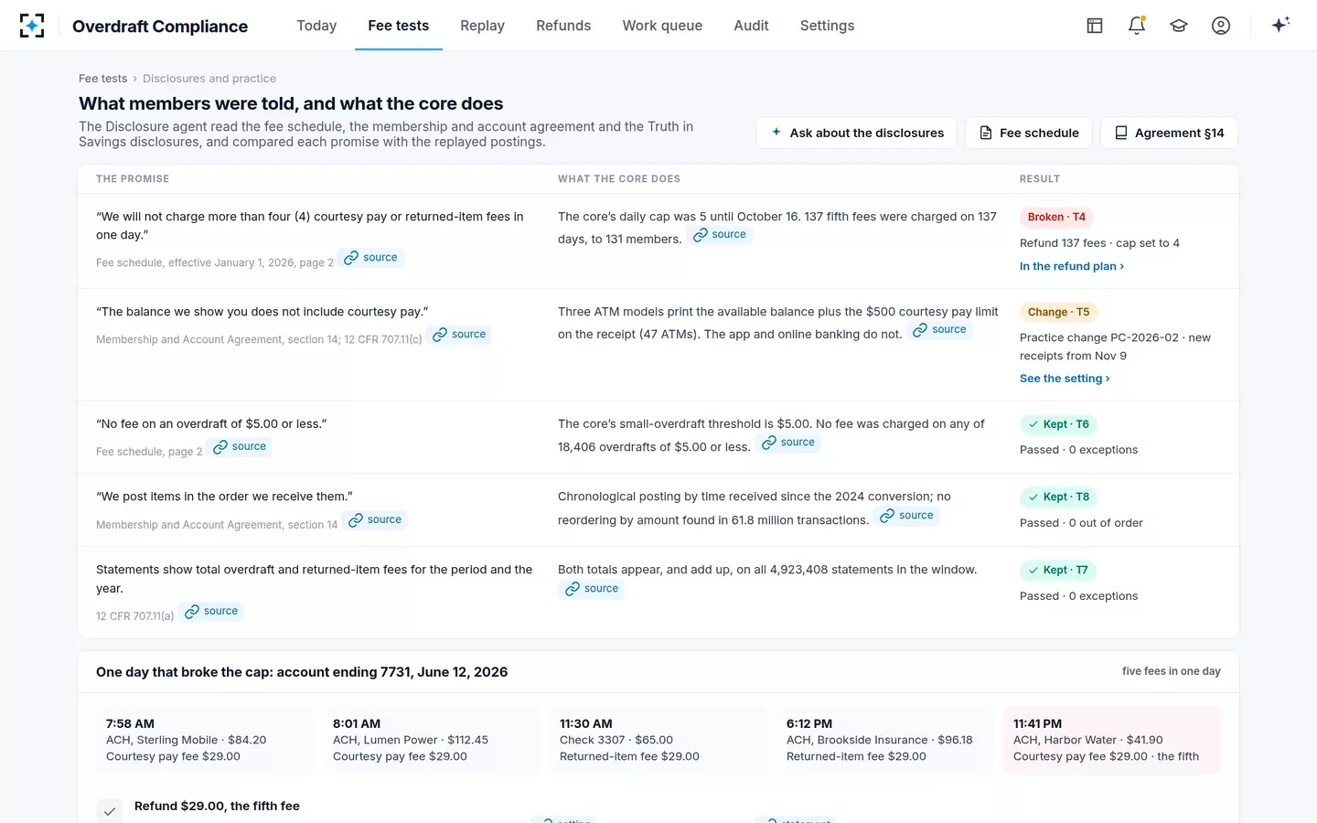Screen dimensions: 1317x823
Task: Click the Change · T5 badge
Action: tap(1058, 312)
